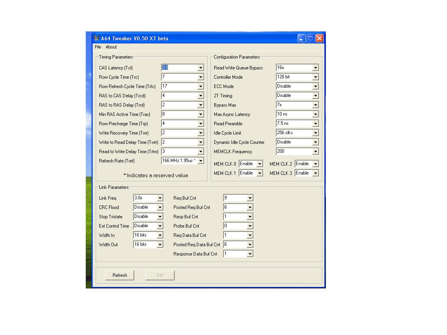Screen dimensions: 447x335
Task: Expand the Controller Mode dropdown
Action: [x=315, y=77]
